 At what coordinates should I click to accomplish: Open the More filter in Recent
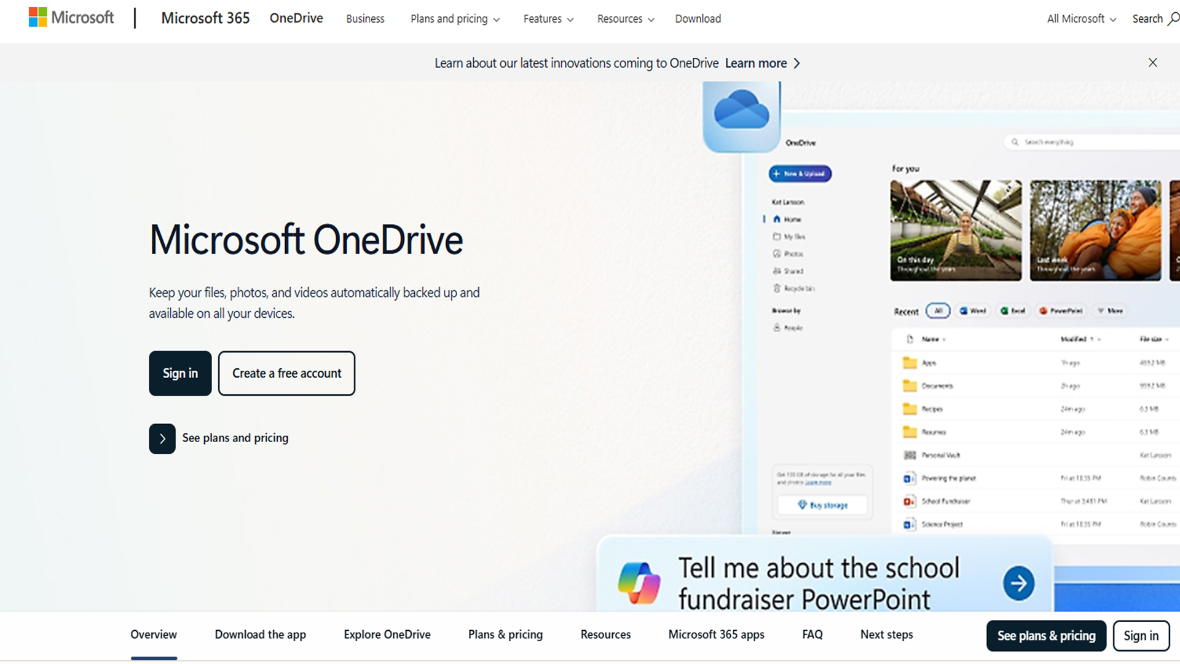1111,311
